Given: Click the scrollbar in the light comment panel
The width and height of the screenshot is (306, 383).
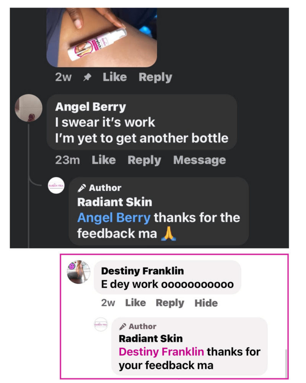Looking at the screenshot, I should click(x=286, y=364).
